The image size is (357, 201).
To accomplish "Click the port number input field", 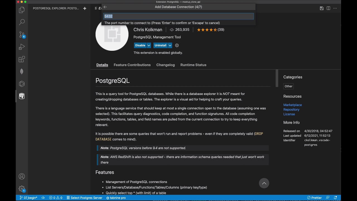I will point(178,16).
